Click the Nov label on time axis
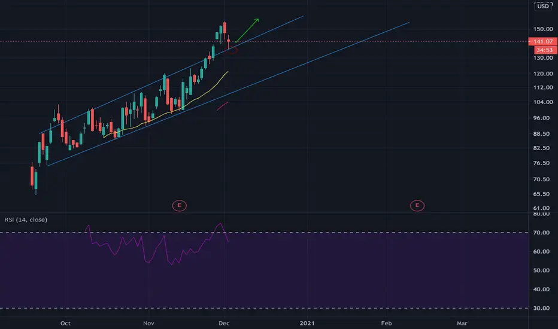The image size is (558, 329). pyautogui.click(x=148, y=323)
